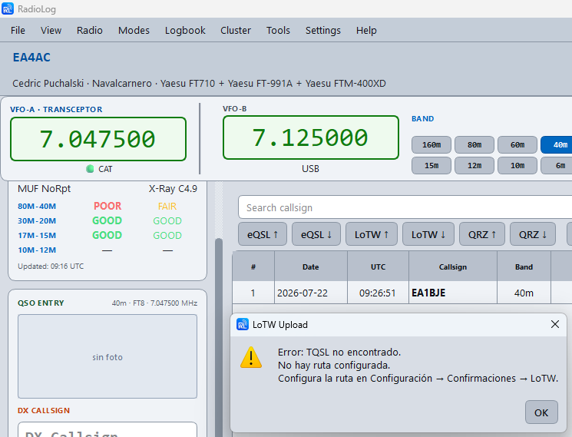Click the RadioLog app icon in title bar
This screenshot has width=572, height=437.
click(8, 8)
